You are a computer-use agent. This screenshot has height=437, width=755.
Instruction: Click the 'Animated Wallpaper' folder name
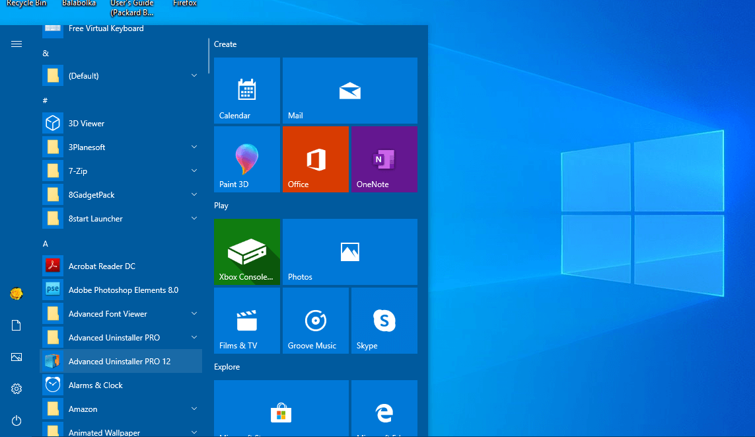(104, 432)
